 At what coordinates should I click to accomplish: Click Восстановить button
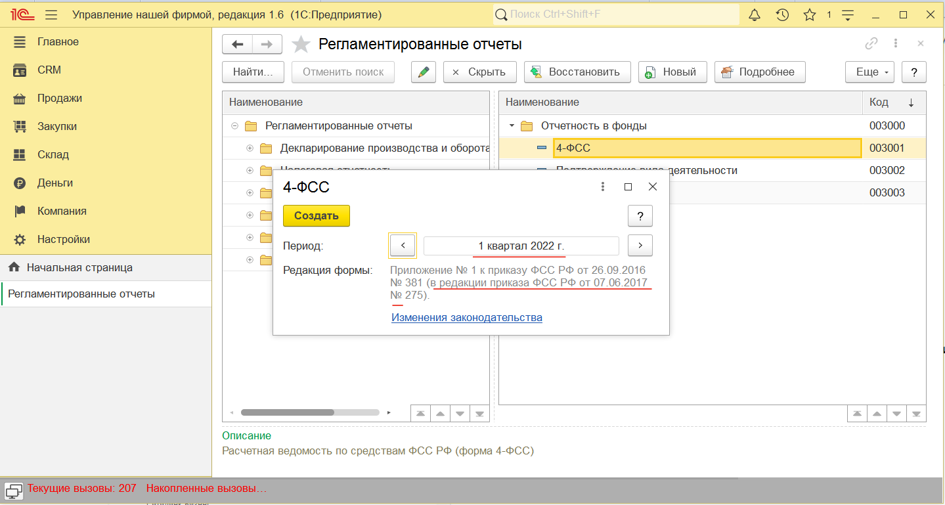click(x=577, y=72)
